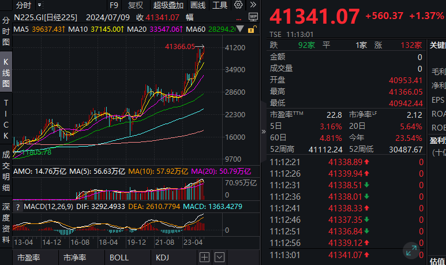The width and height of the screenshot is (446, 265).
Task: Open chart settings gear icon
Action: click(239, 5)
